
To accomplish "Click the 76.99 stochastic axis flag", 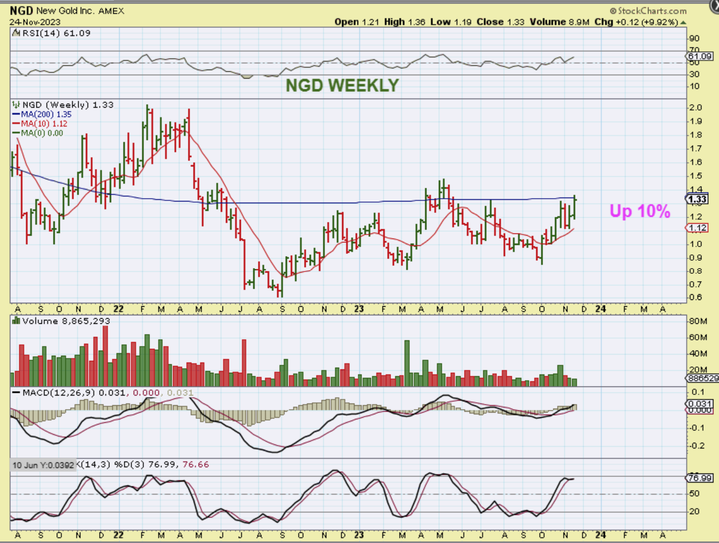I will click(700, 478).
